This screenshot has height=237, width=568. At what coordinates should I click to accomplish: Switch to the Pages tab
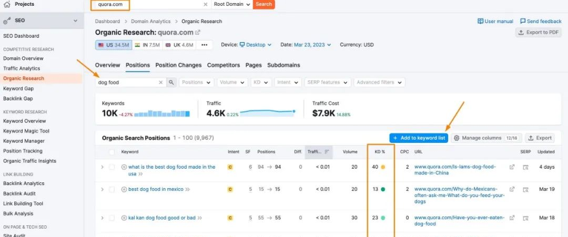click(253, 65)
